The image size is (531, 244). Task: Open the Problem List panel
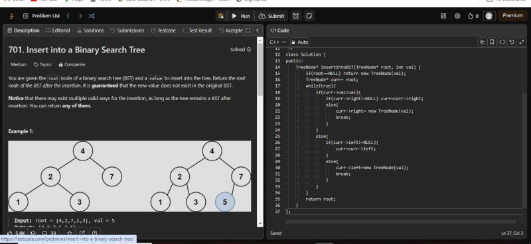coord(41,16)
